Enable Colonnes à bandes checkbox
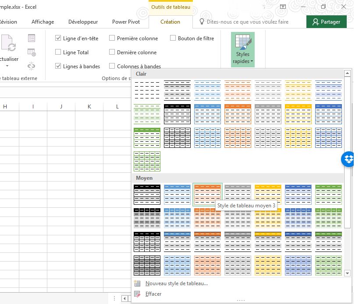Image resolution: width=359 pixels, height=304 pixels. click(x=112, y=66)
